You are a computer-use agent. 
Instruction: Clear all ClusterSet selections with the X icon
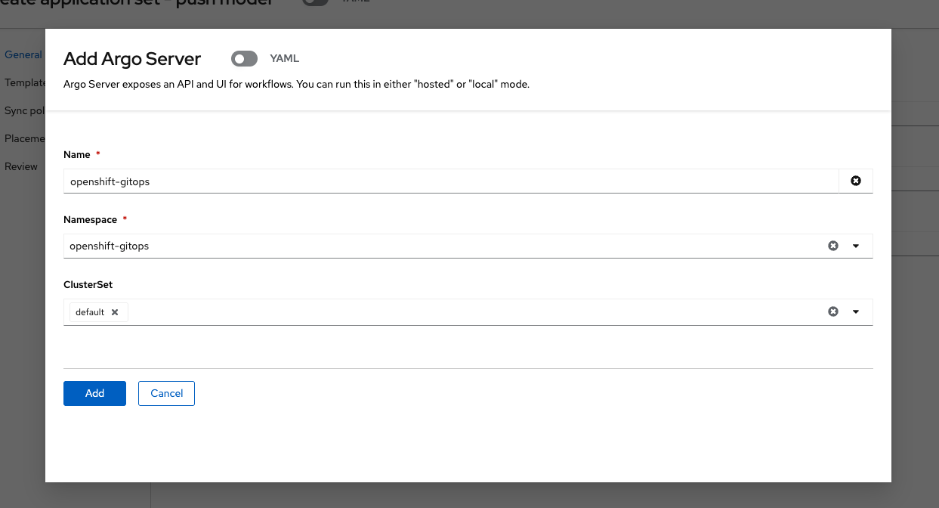click(833, 311)
